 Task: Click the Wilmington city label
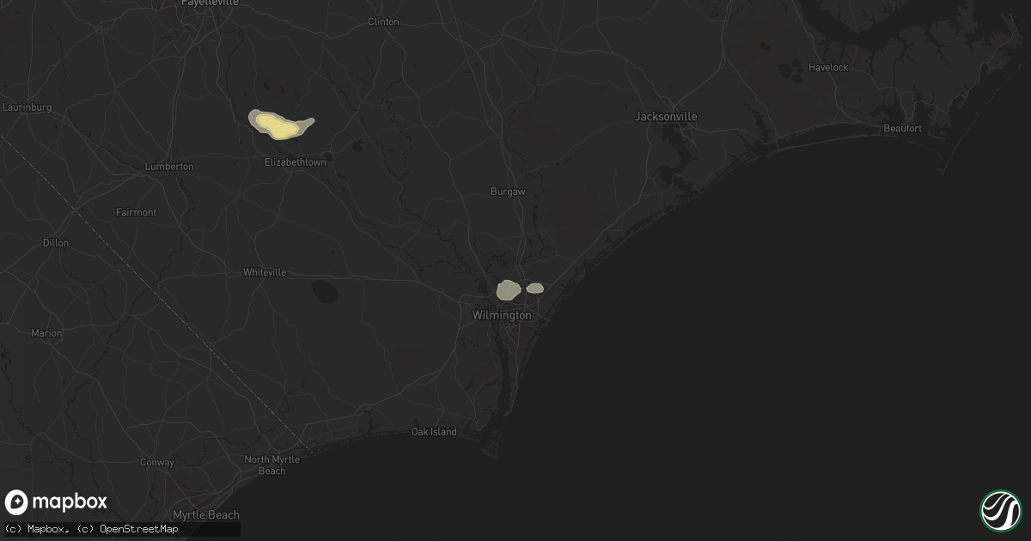pos(502,316)
